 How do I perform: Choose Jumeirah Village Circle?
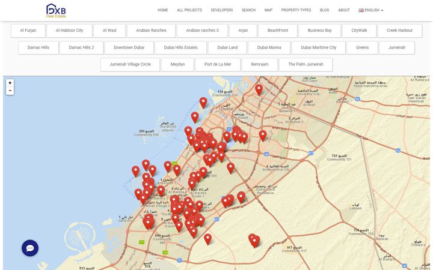coord(130,64)
